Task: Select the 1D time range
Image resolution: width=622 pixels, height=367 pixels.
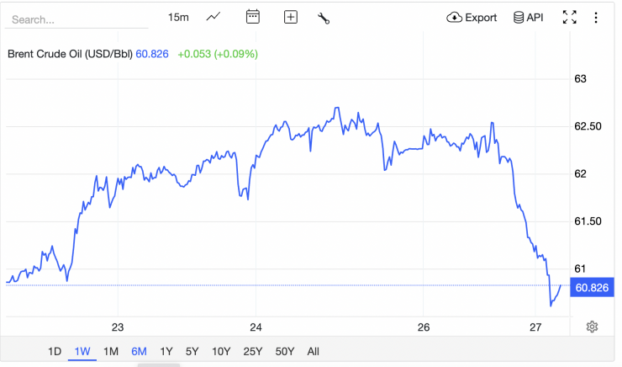Action: point(55,351)
